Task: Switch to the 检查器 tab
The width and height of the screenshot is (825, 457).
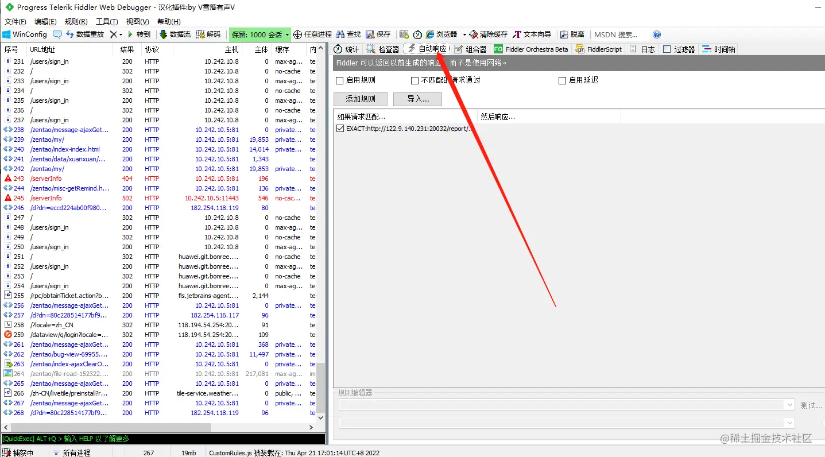Action: coord(383,49)
